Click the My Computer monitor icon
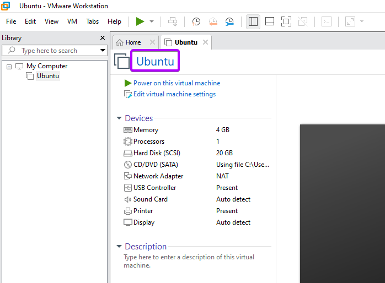The image size is (385, 283). tap(19, 66)
